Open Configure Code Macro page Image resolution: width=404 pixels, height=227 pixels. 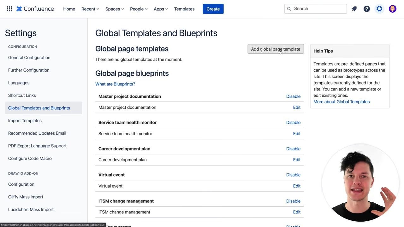(x=30, y=158)
